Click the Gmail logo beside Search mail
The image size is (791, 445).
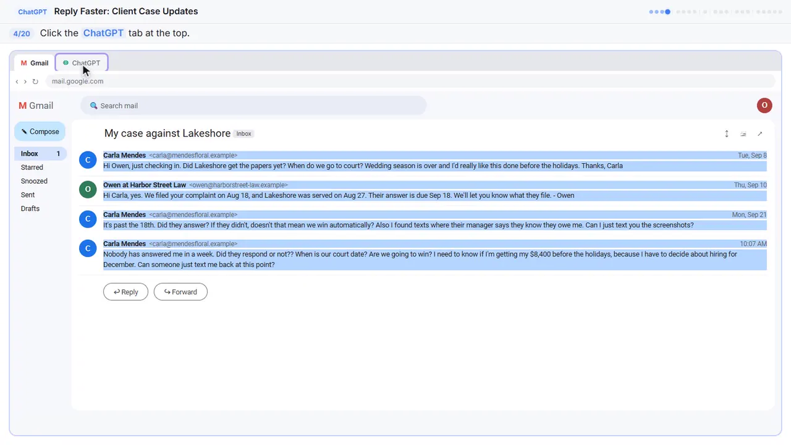36,106
